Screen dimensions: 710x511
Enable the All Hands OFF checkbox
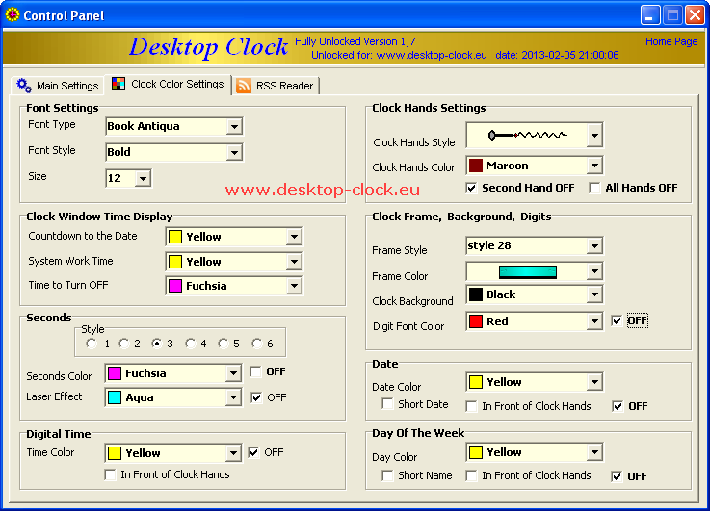[x=594, y=188]
